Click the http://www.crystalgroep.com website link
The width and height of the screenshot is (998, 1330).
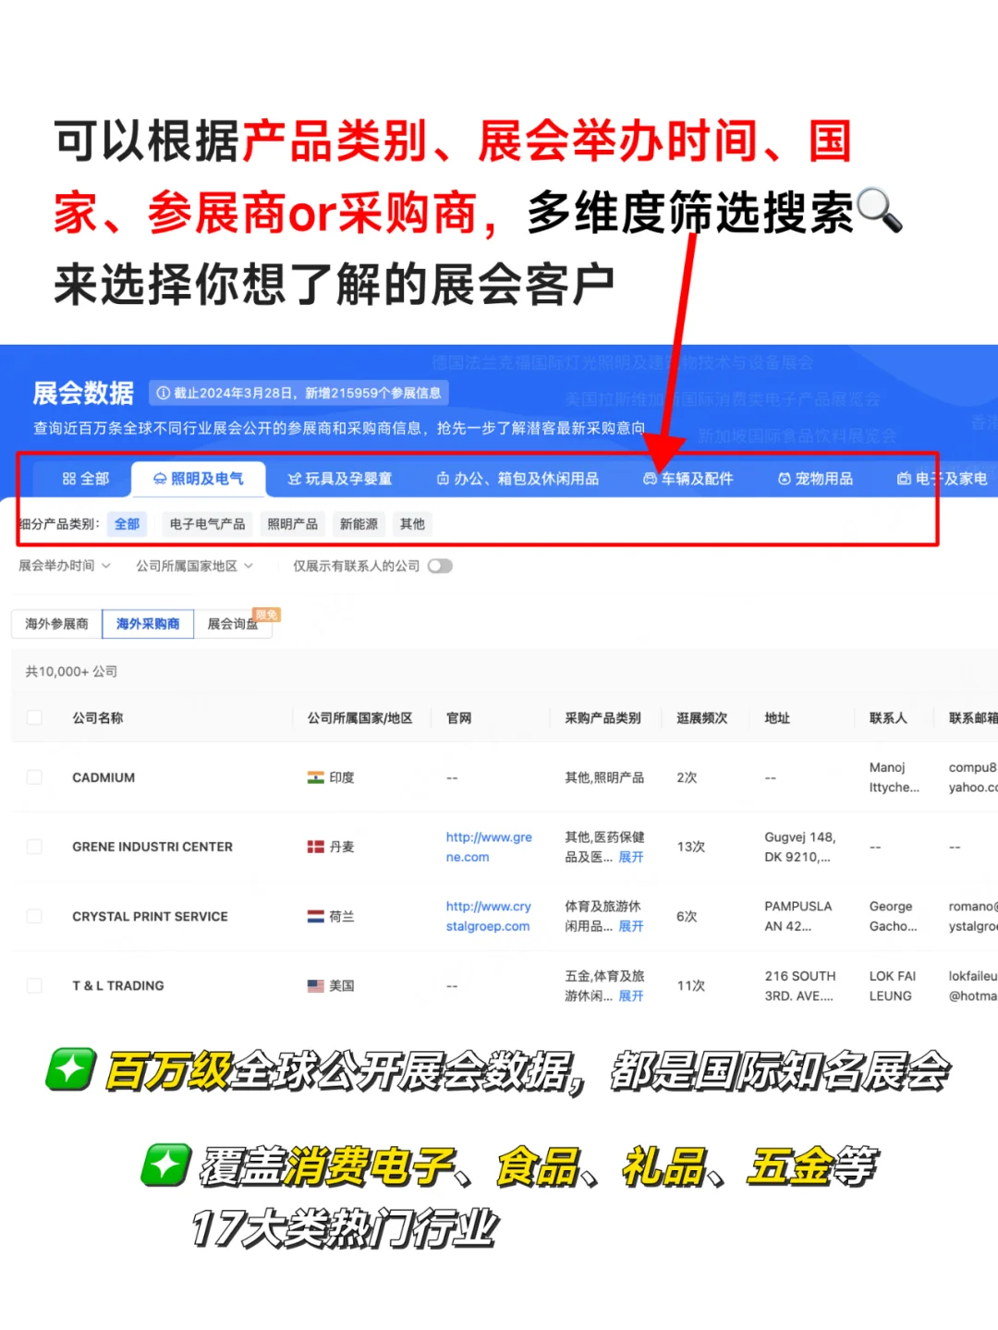(490, 916)
